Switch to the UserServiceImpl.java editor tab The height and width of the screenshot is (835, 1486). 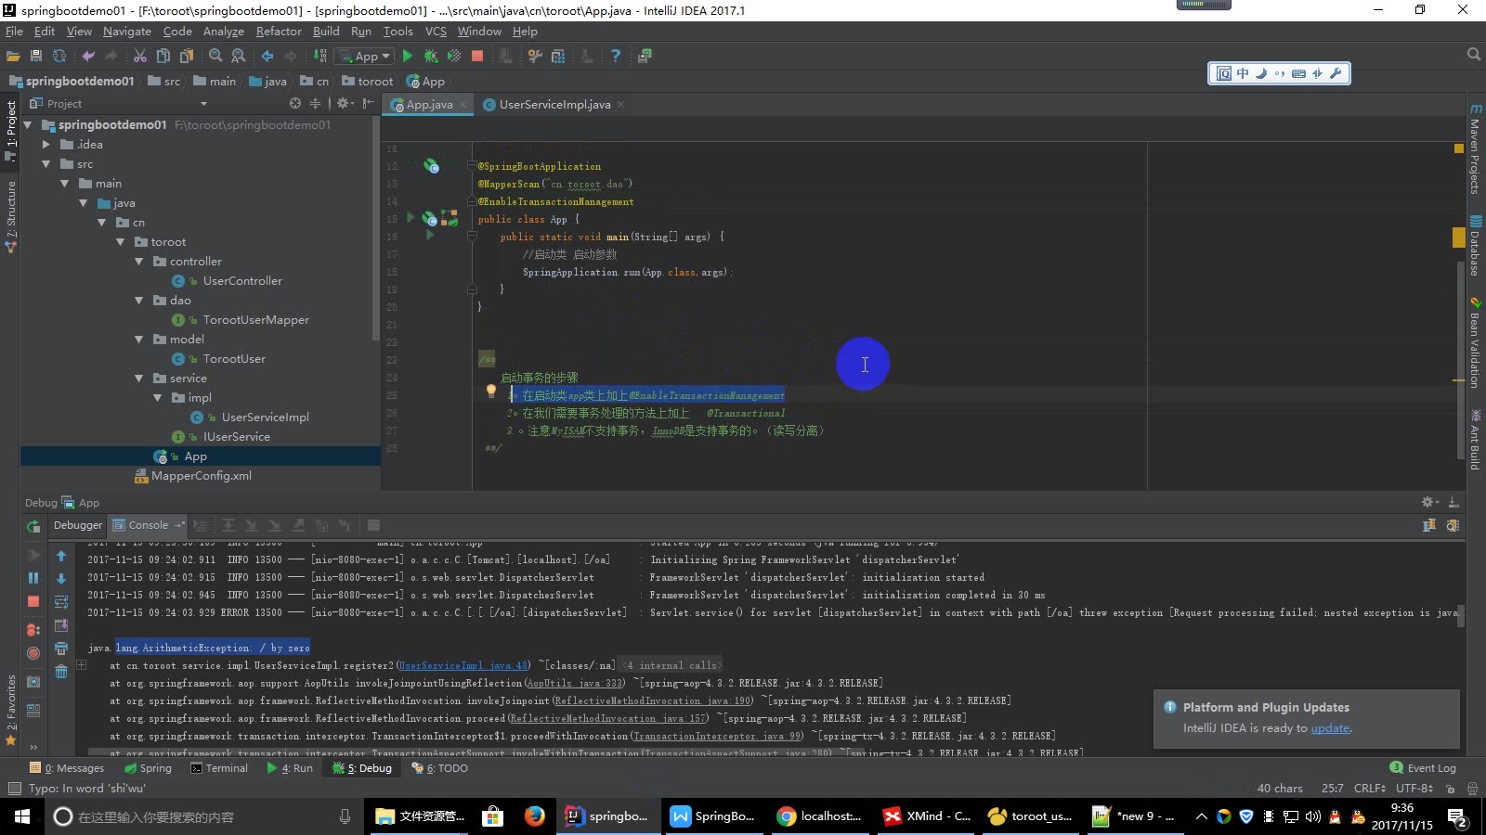pyautogui.click(x=554, y=105)
